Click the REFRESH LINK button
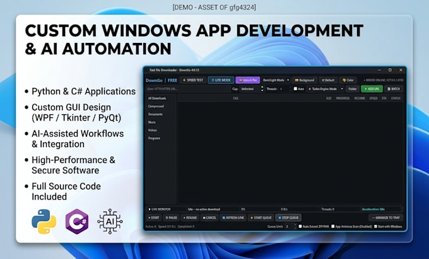 pos(233,217)
